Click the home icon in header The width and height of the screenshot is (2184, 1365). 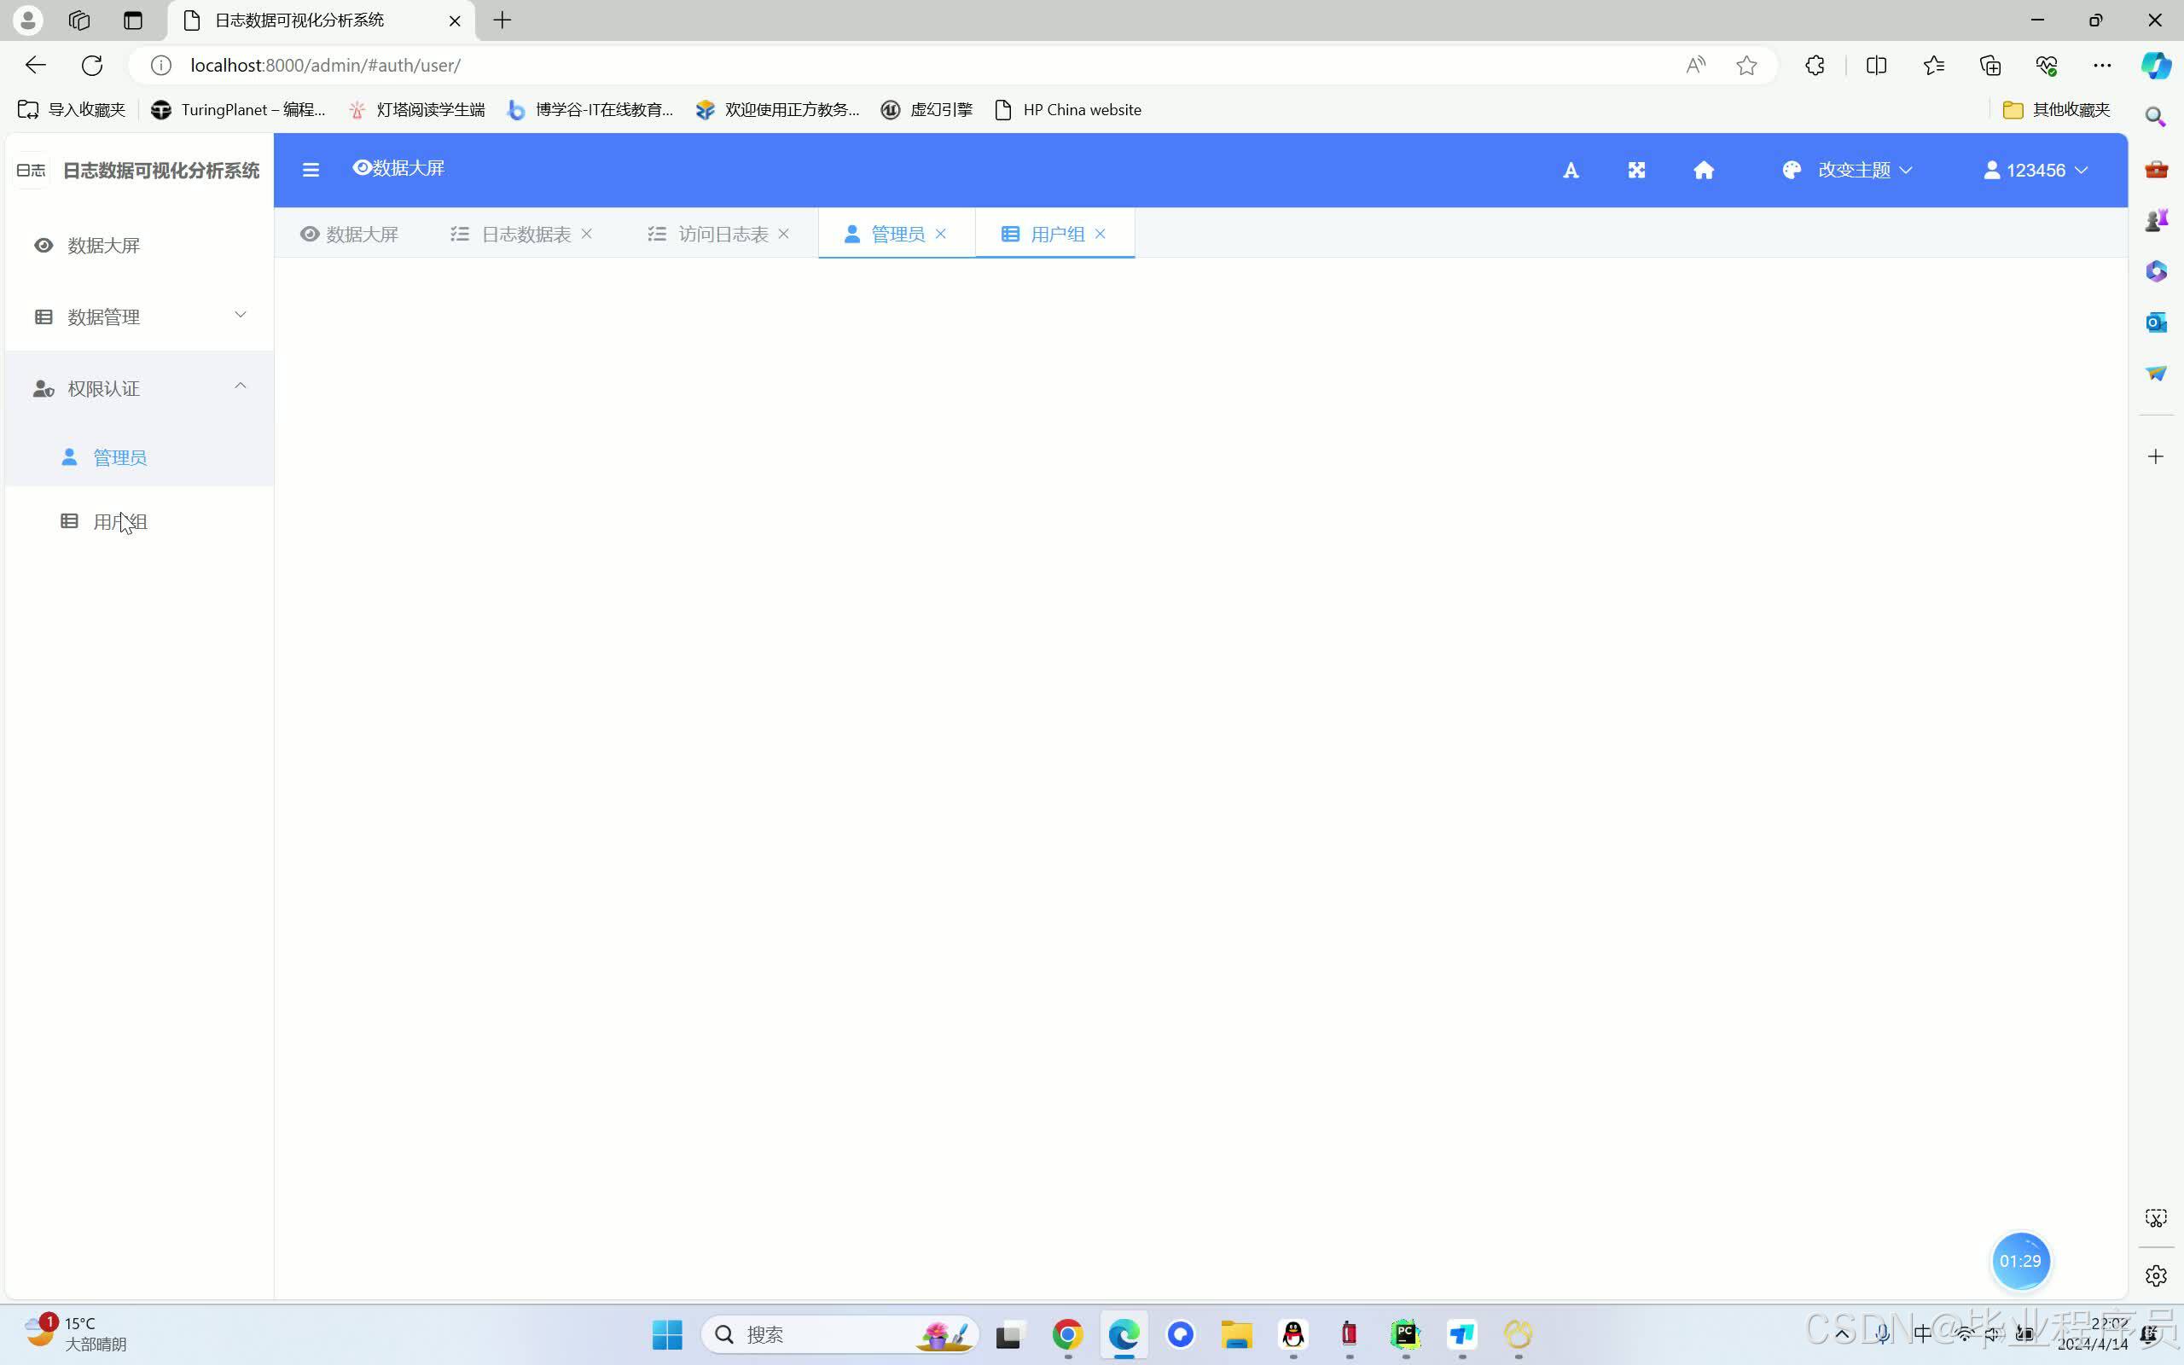[1703, 170]
